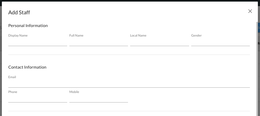Close the Add Staff dialog
The image size is (260, 116).
(x=250, y=11)
